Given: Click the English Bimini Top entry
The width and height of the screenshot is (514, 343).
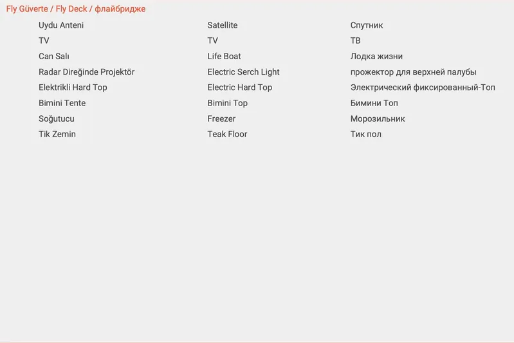Looking at the screenshot, I should pyautogui.click(x=228, y=103).
